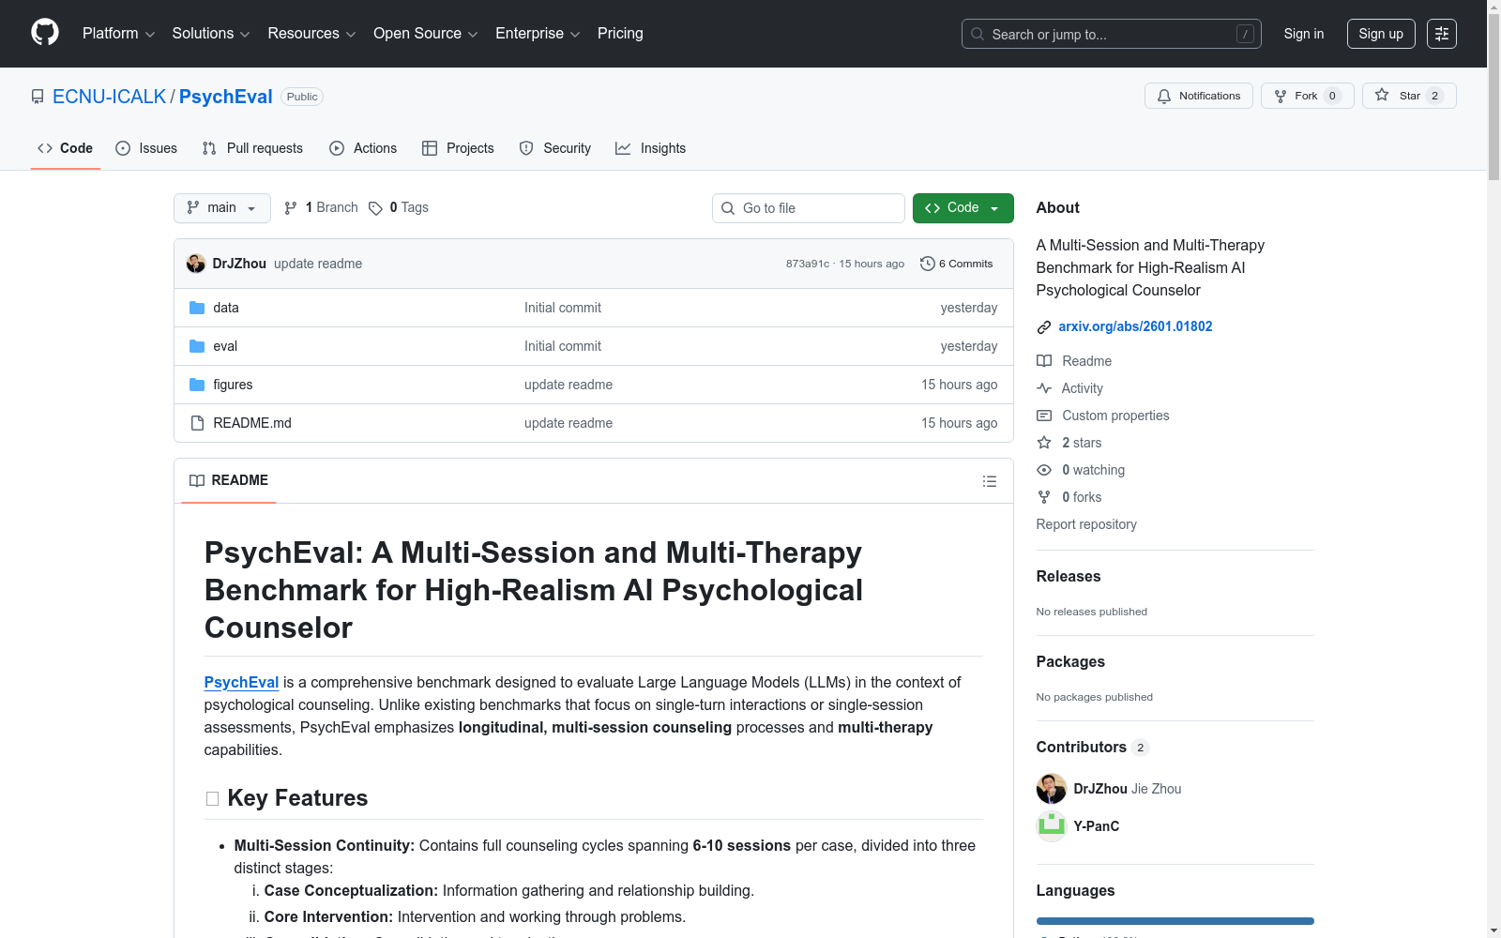
Task: Focus the Go to file input
Action: pos(809,208)
